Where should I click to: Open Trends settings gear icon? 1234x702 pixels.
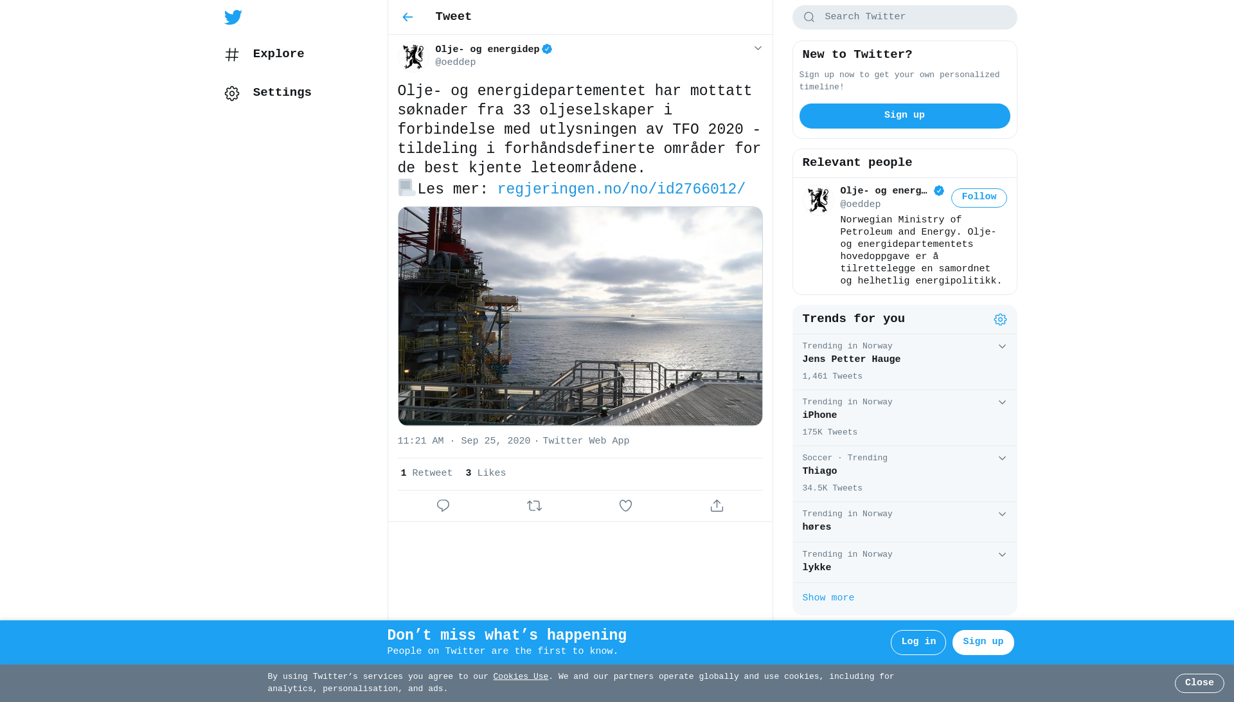click(1000, 319)
